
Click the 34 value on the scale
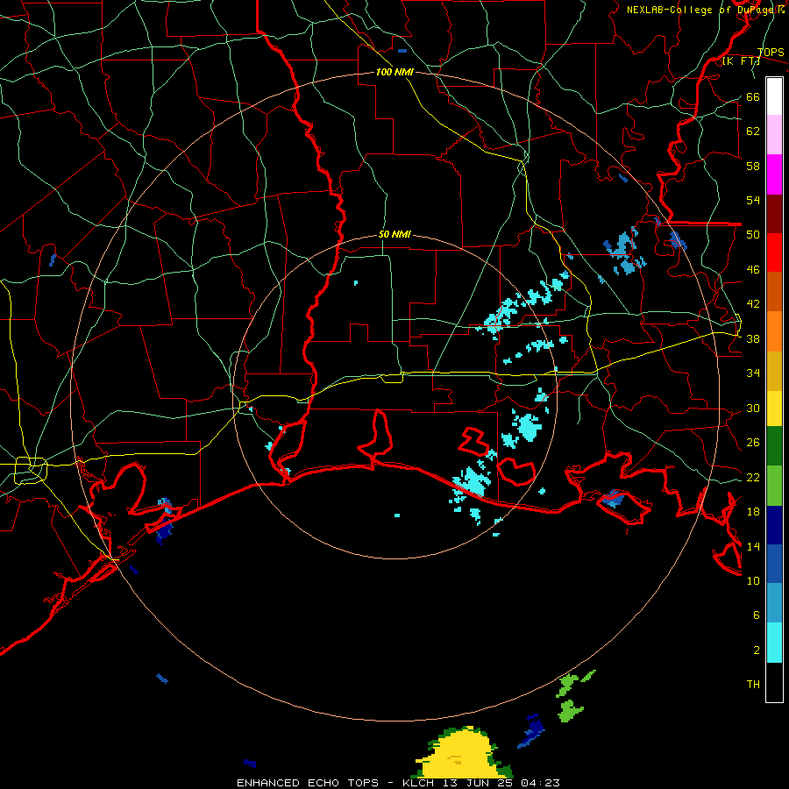(753, 373)
